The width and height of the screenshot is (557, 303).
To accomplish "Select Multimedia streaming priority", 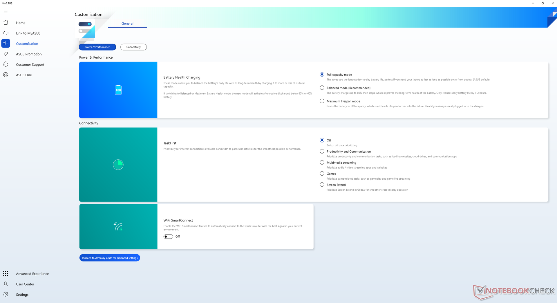I will 322,163.
